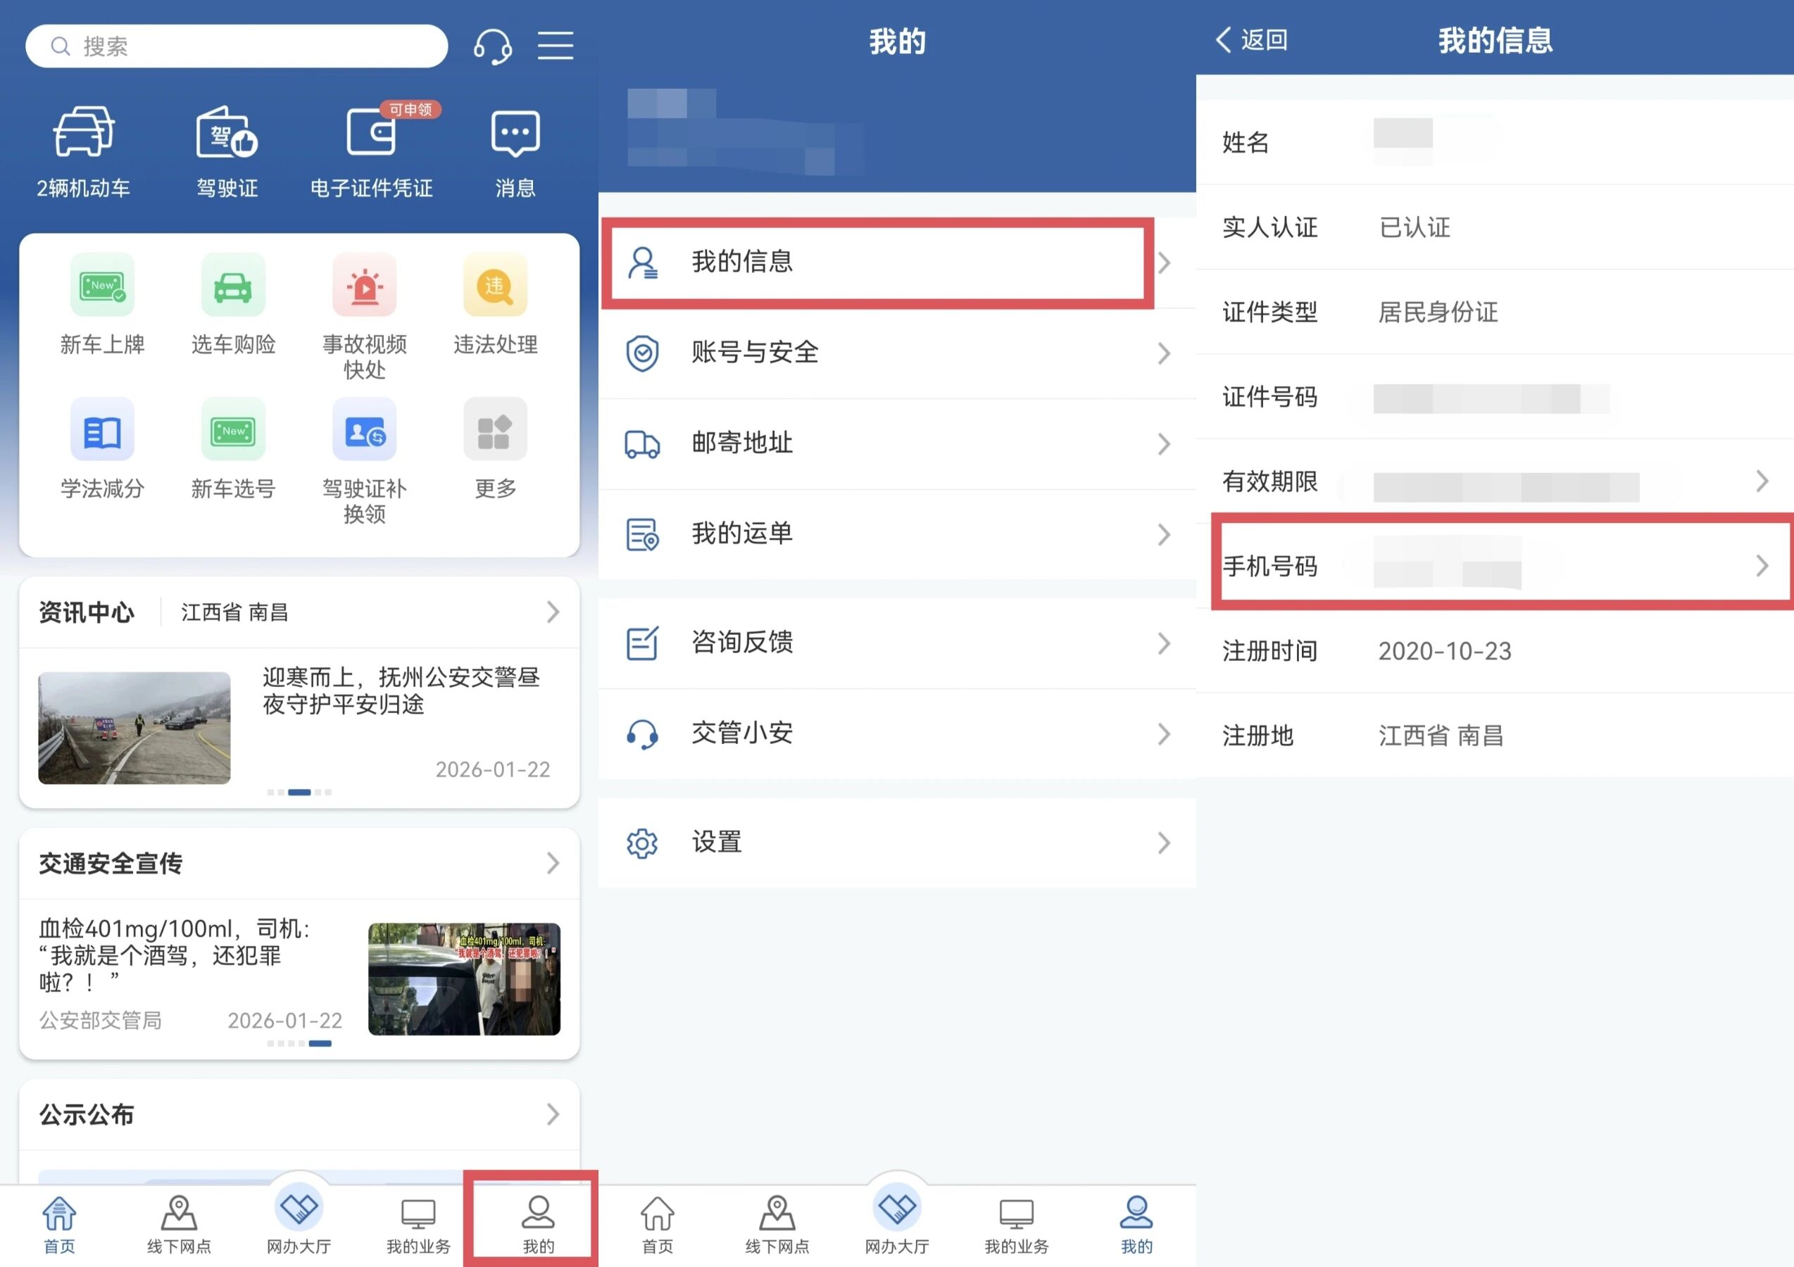
Task: Expand the 资讯中心 news section chevron
Action: point(553,612)
